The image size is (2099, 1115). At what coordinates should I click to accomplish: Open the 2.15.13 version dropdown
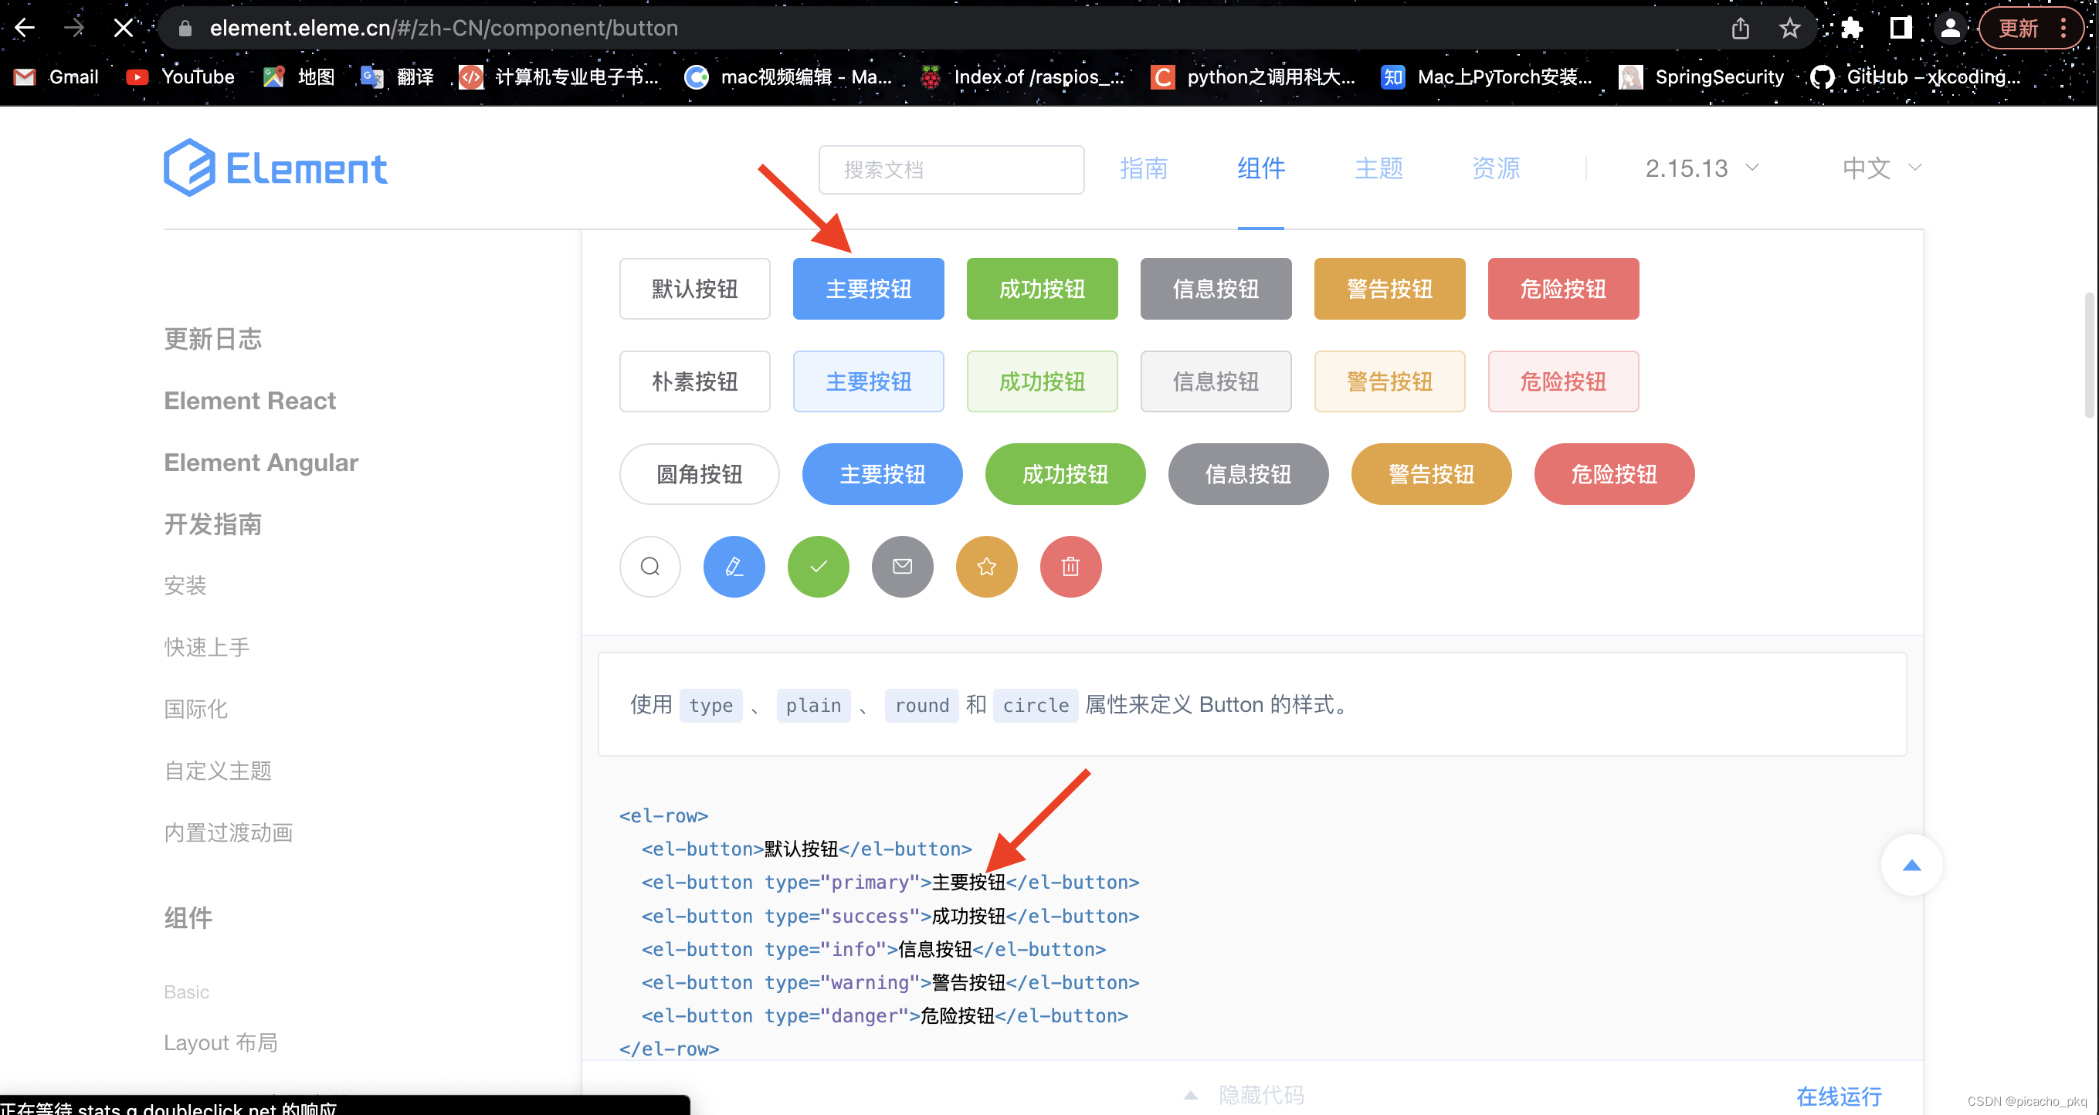pos(1701,168)
